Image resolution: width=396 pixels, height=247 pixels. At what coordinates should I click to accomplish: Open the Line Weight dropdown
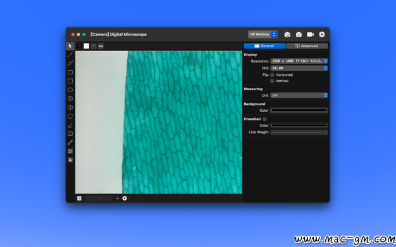click(299, 132)
